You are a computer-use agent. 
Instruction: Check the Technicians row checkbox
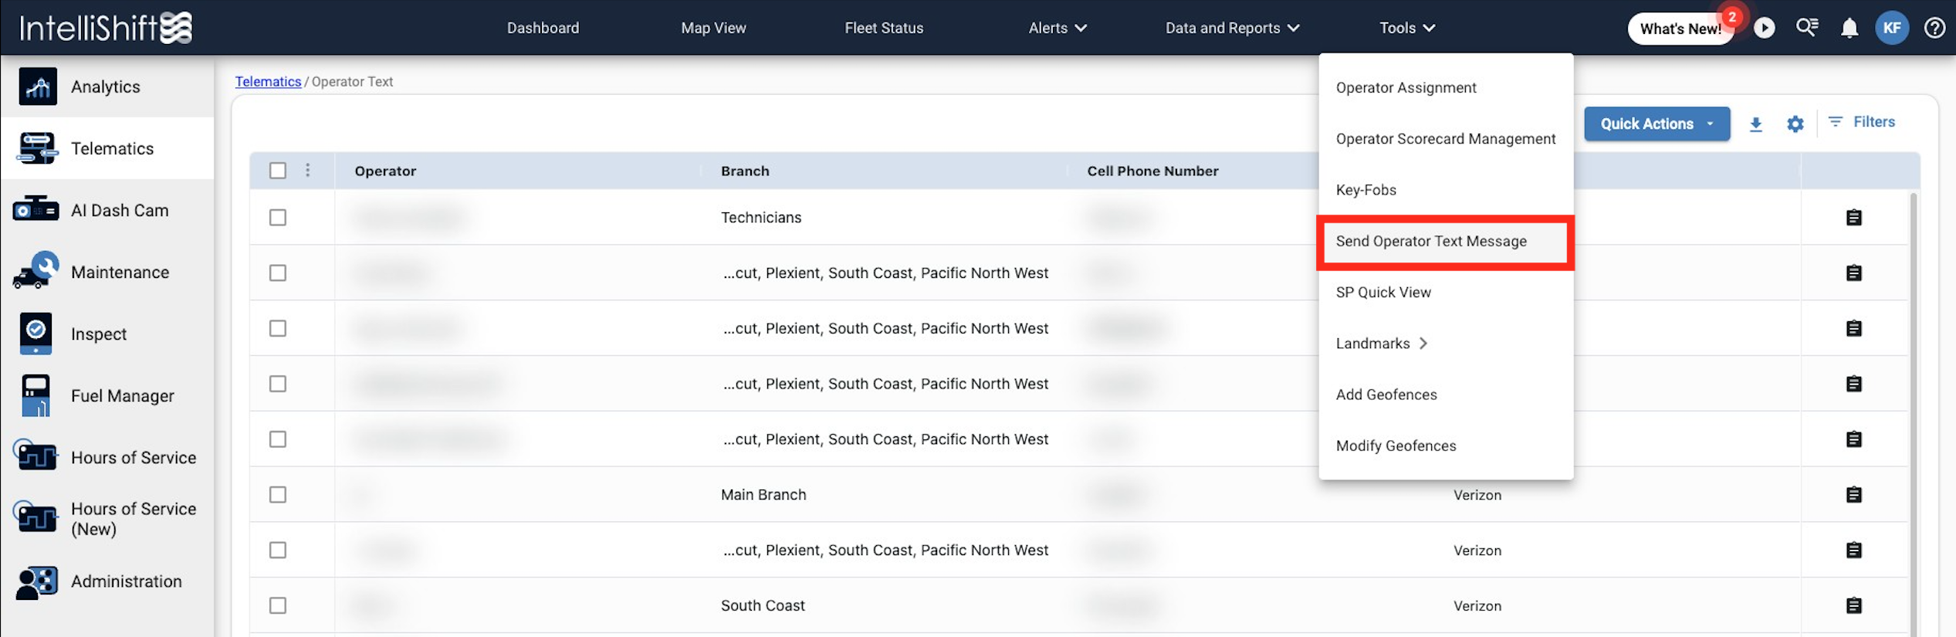coord(278,218)
